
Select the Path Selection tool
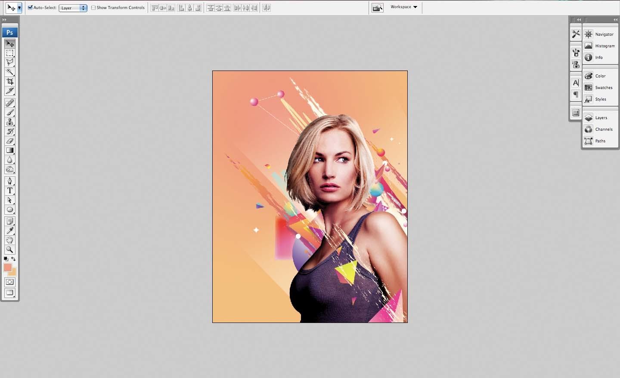point(10,200)
